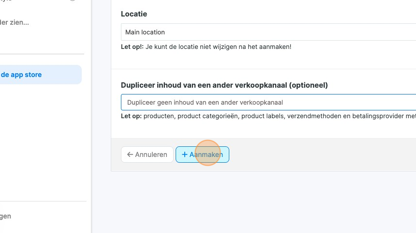Viewport: 416px width, 233px height.
Task: Click the sidebar divider above 'app store'
Action: (x=42, y=54)
